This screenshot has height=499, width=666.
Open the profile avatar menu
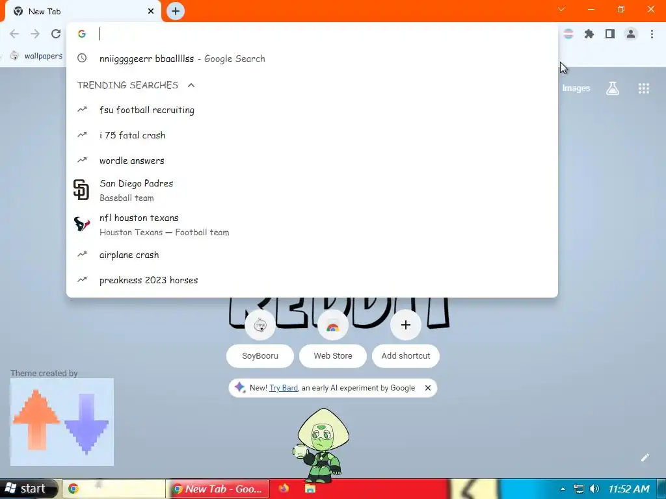(631, 34)
